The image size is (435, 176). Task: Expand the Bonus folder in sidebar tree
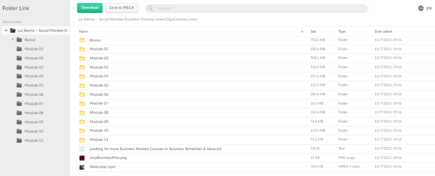click(x=13, y=39)
